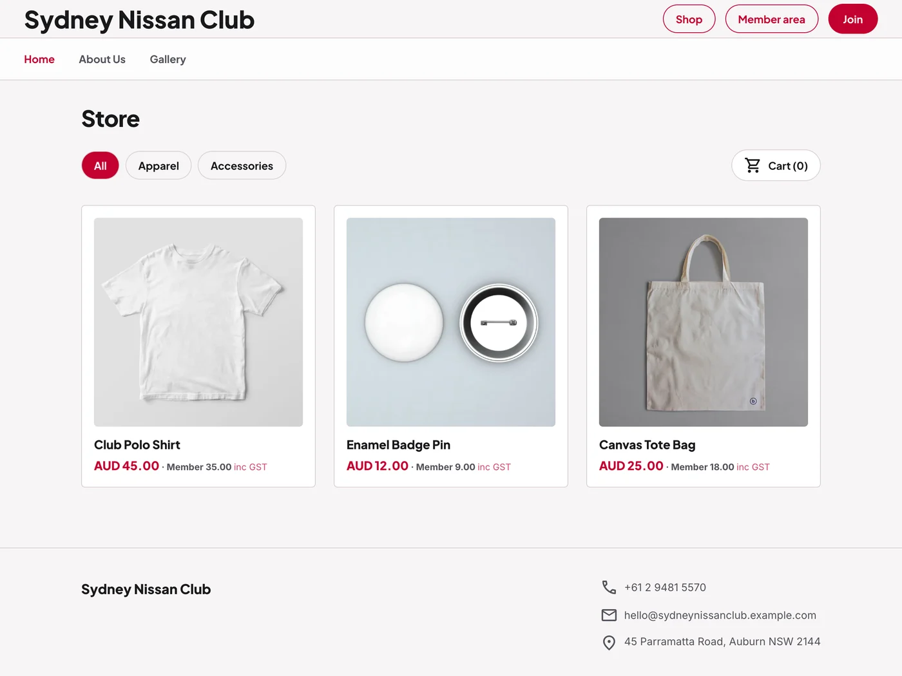Click the location pin icon
Viewport: 902px width, 676px height.
point(609,643)
